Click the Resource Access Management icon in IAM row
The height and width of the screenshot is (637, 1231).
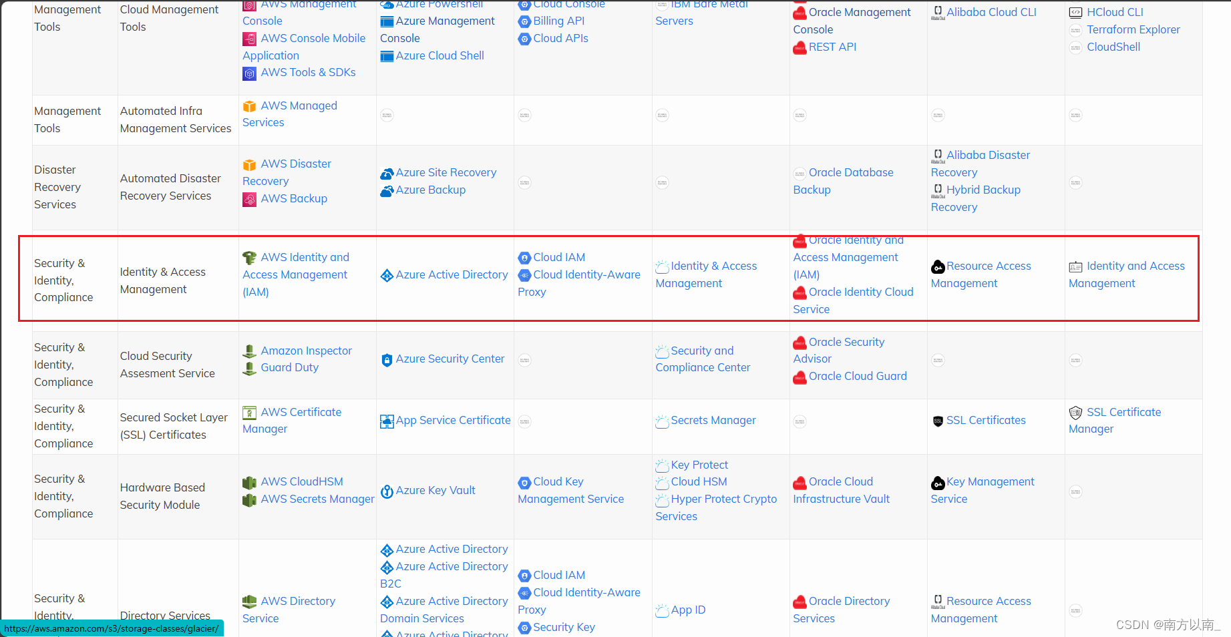(938, 266)
